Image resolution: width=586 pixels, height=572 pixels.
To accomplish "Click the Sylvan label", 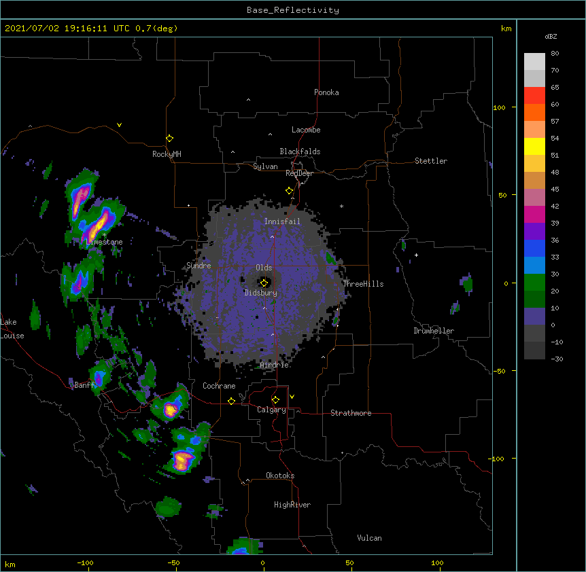I will [x=265, y=166].
